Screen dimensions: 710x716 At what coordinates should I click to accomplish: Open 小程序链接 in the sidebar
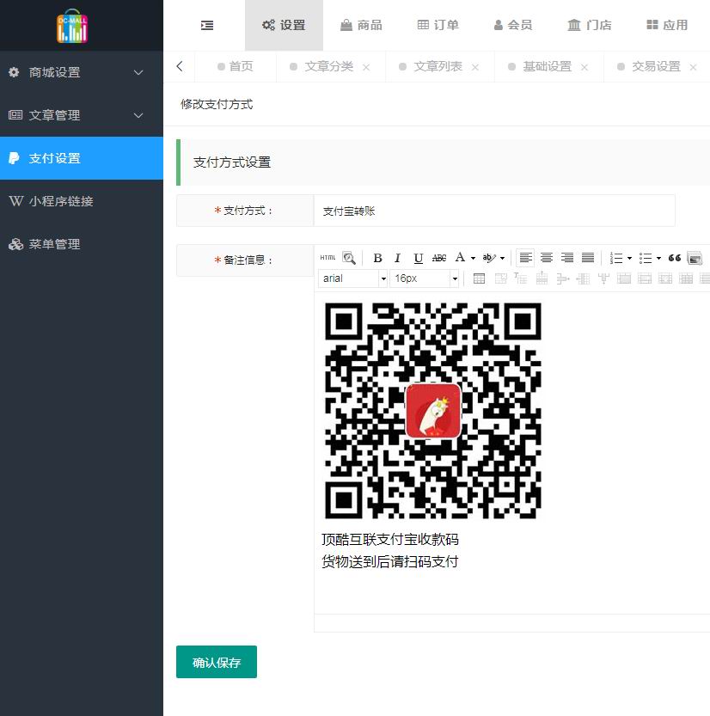[x=82, y=201]
